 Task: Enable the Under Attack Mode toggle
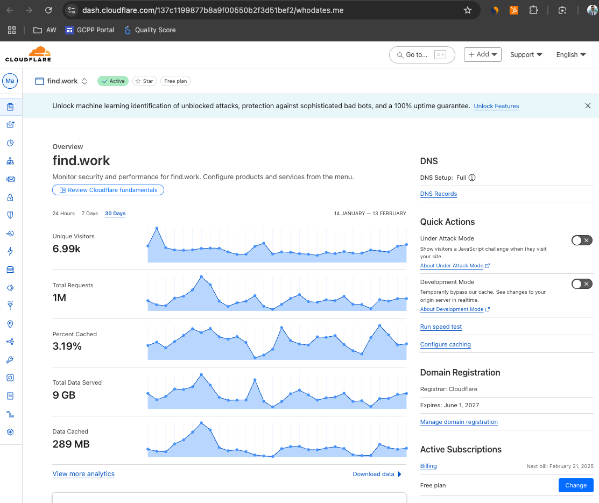coord(582,240)
